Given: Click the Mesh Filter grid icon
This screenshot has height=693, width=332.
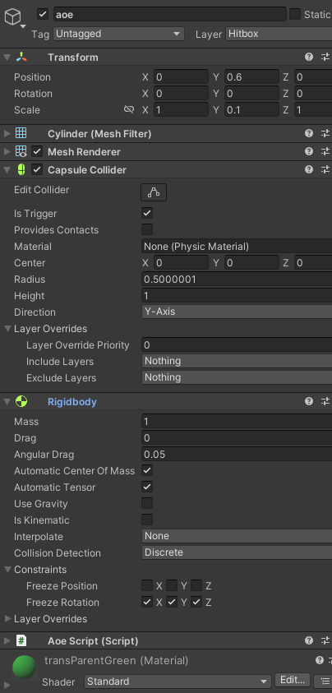Looking at the screenshot, I should click(21, 133).
